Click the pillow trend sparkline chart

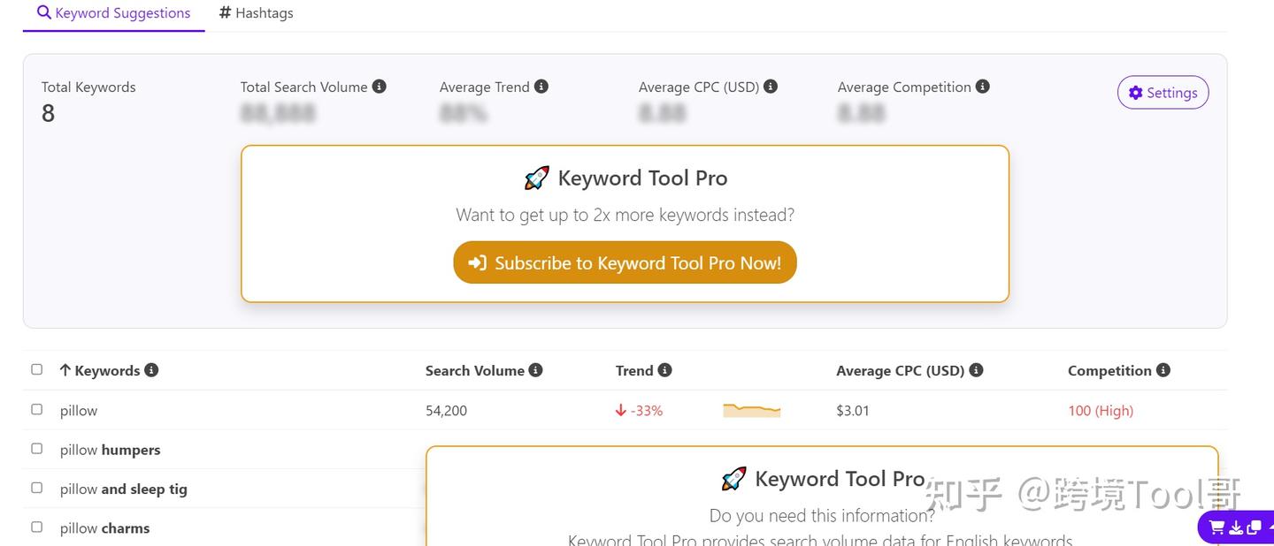[751, 410]
